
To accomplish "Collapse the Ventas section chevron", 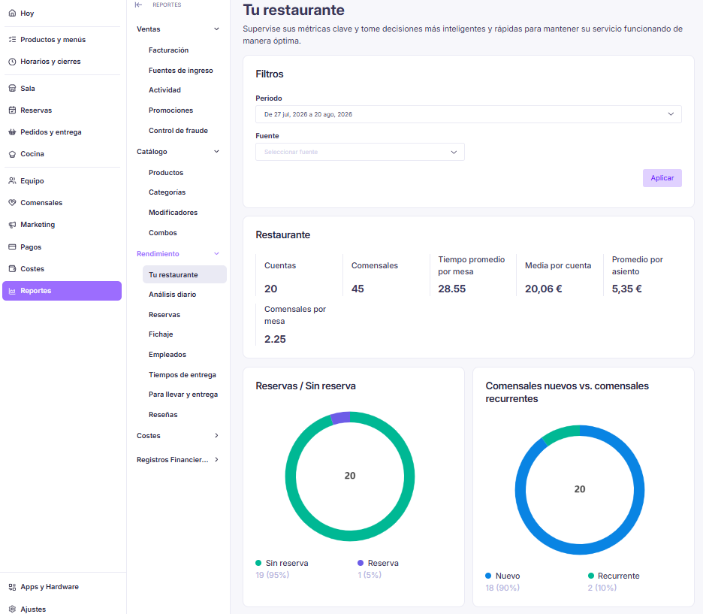I will [216, 29].
